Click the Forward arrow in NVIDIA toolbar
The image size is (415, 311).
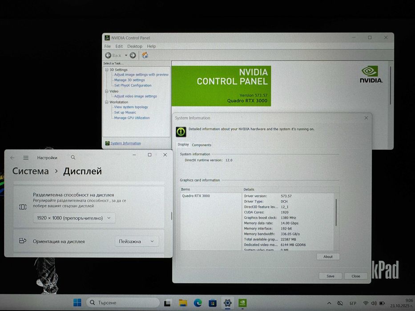(x=133, y=55)
